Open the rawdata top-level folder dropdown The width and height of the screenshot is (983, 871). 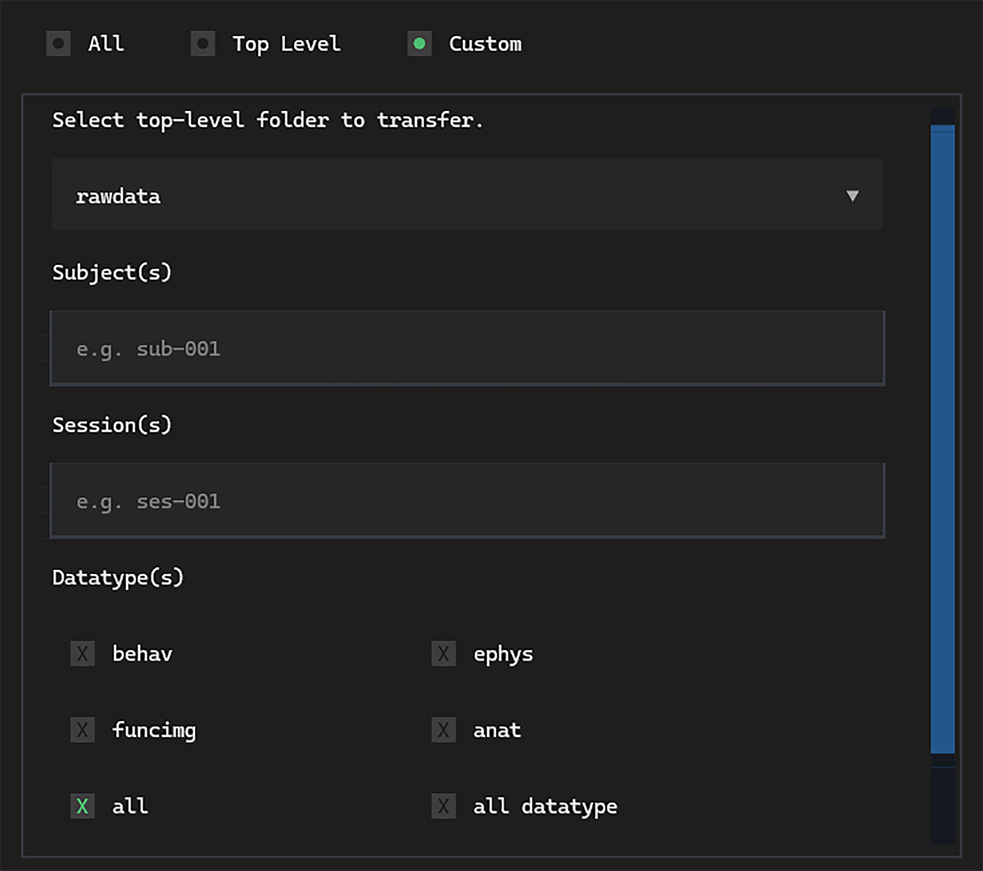coord(467,195)
